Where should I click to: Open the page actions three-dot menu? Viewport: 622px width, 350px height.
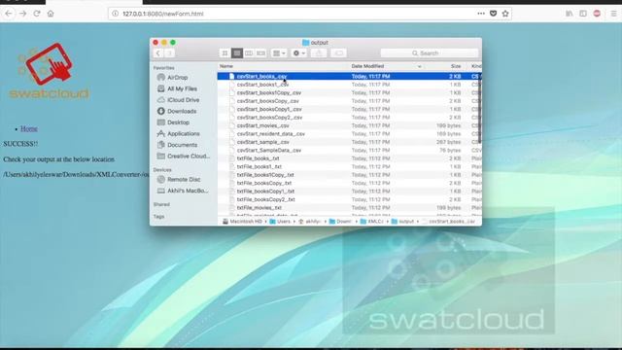[x=481, y=14]
